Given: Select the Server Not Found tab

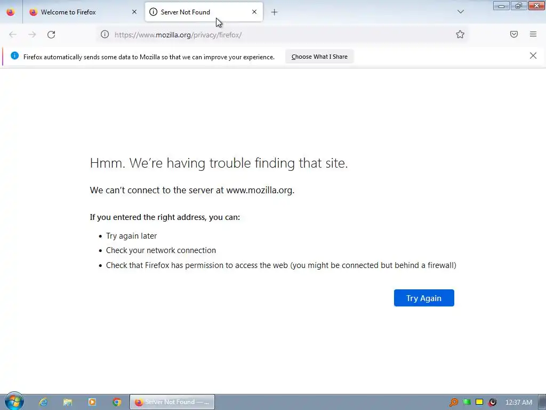Looking at the screenshot, I should 204,12.
